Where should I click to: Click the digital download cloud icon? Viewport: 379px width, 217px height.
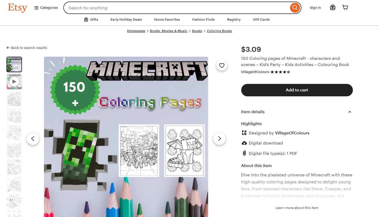(x=244, y=143)
